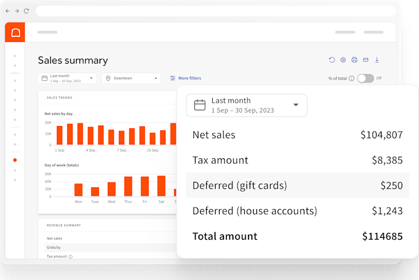Screen dimensions: 419x280
Task: Click the Mon bar in day of week chart
Action: (x=78, y=190)
